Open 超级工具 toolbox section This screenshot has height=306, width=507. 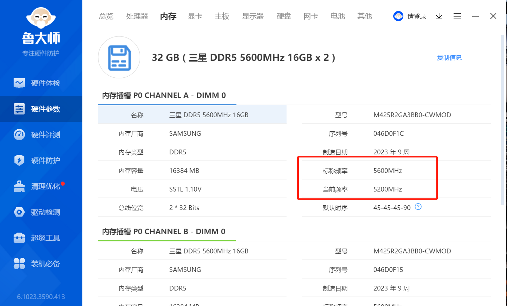coord(41,238)
